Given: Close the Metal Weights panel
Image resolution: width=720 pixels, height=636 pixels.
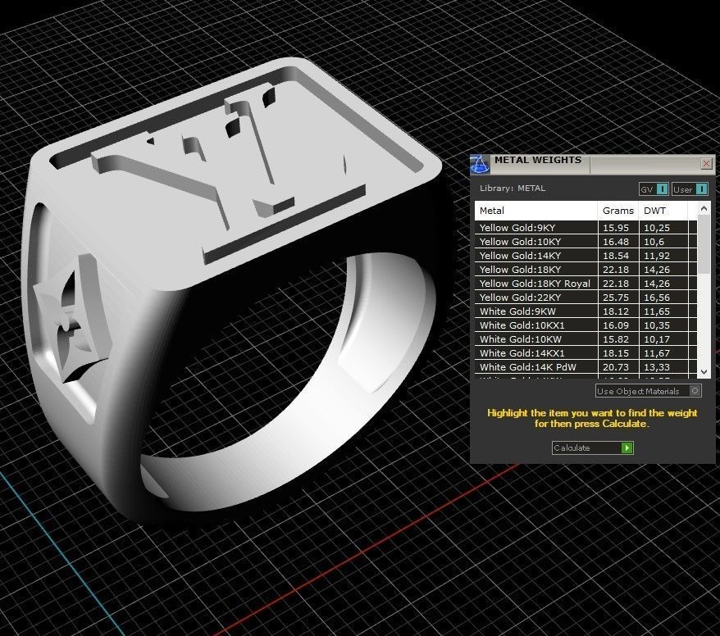Looking at the screenshot, I should tap(706, 163).
